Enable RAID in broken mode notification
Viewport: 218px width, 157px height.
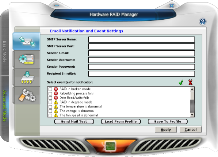(x=50, y=89)
